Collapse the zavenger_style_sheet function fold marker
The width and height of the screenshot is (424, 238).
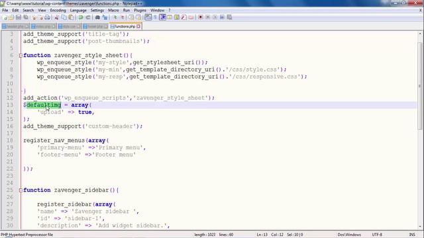pyautogui.click(x=21, y=56)
